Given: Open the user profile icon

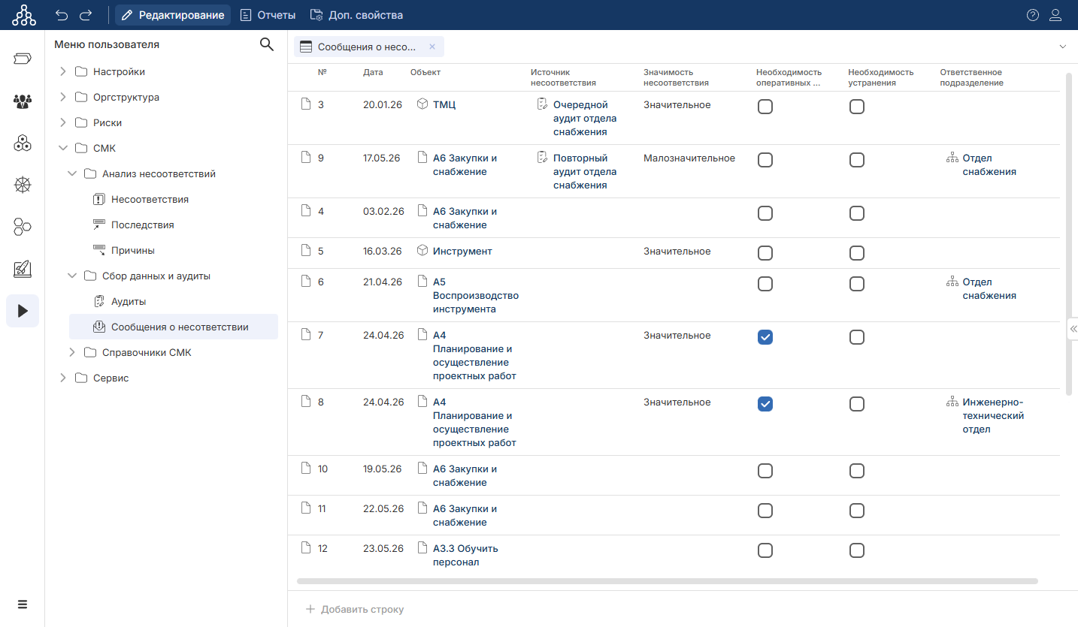Looking at the screenshot, I should (x=1056, y=15).
